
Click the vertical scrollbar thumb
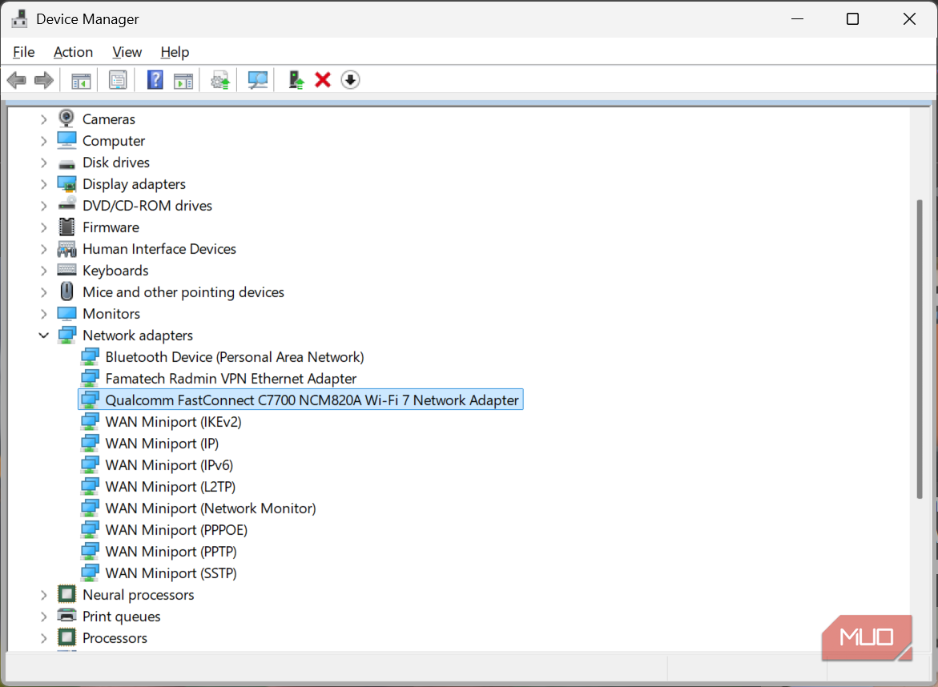920,349
